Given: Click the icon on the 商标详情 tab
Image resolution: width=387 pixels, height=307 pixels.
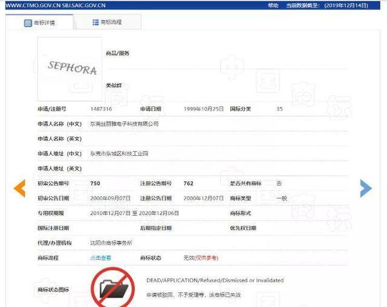Looking at the screenshot, I should click(x=28, y=23).
